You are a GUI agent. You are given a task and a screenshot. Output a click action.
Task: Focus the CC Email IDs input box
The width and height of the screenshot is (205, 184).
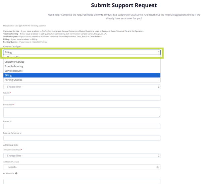tap(82, 181)
